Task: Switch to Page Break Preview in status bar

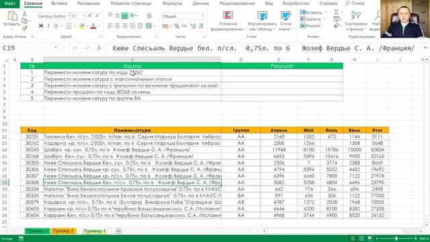Action: (370, 239)
